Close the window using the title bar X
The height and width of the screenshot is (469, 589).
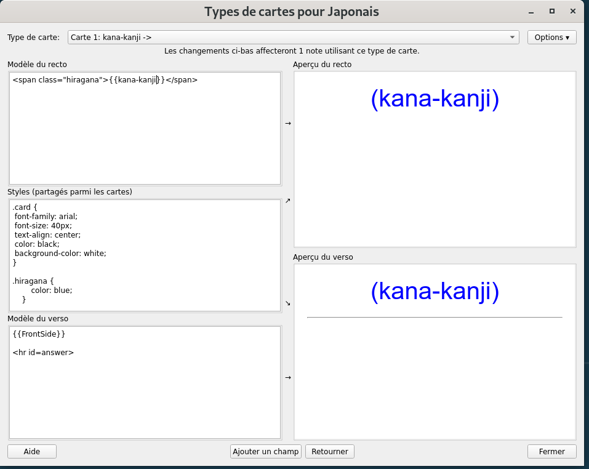(574, 12)
